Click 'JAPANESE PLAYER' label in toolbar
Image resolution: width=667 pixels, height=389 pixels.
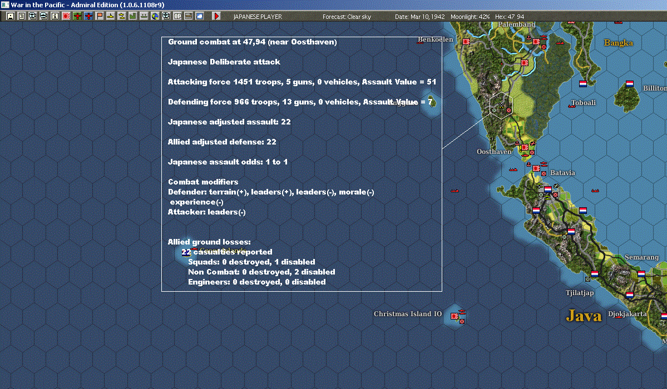[x=258, y=17]
